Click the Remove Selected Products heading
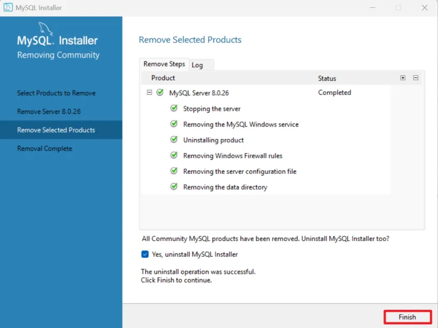438x328 pixels. [x=190, y=40]
